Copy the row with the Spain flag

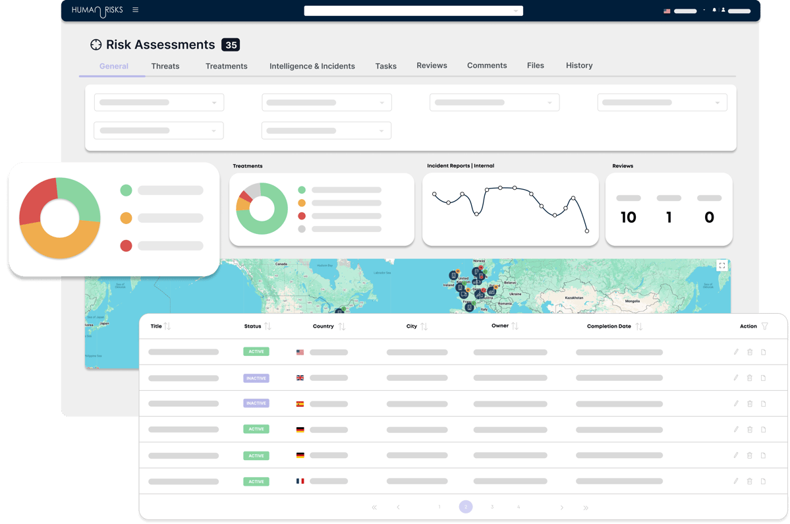tap(763, 403)
